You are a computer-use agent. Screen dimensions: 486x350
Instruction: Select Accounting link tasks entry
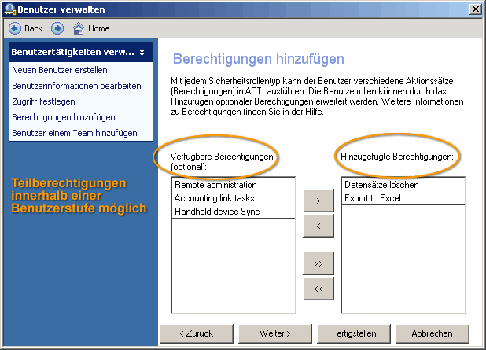coord(215,198)
